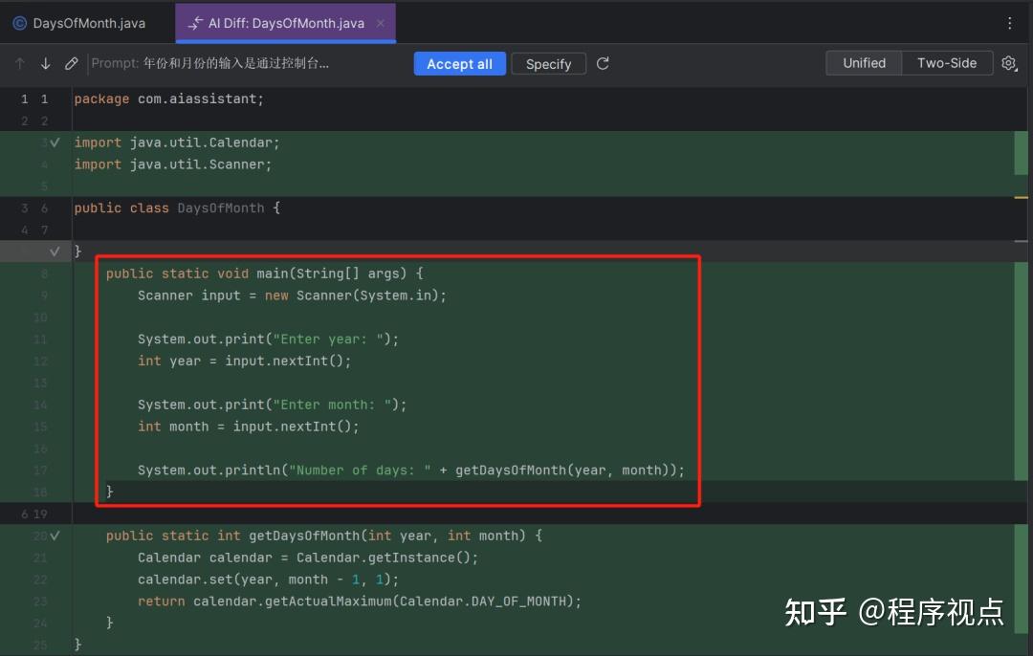
Task: Collapse the fold arrow near the main method block
Action: pos(55,251)
